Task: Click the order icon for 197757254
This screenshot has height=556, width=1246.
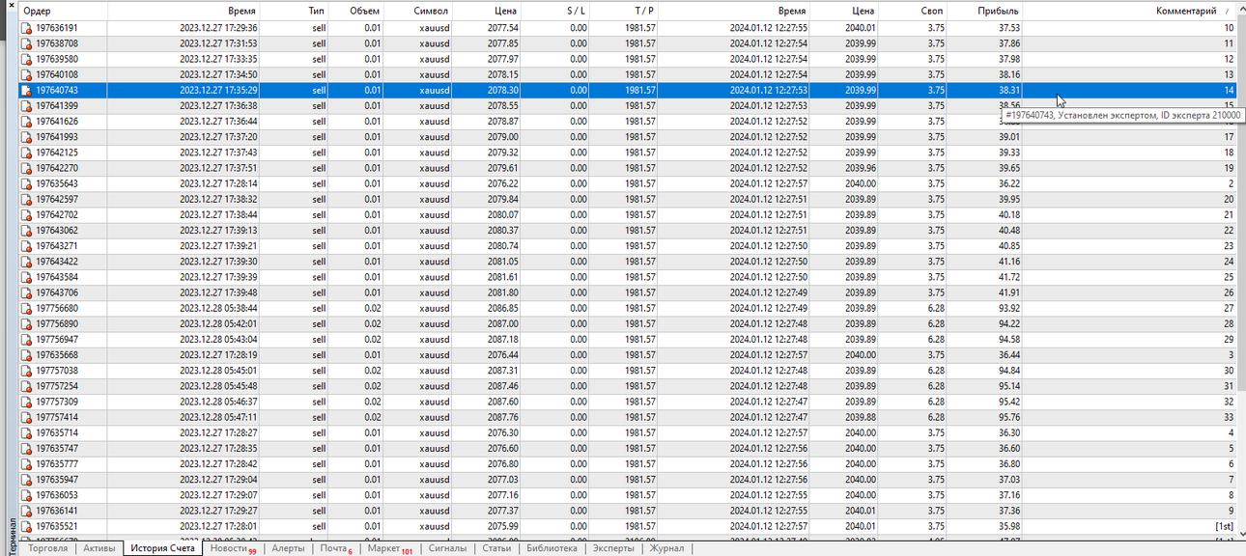Action: pyautogui.click(x=27, y=385)
